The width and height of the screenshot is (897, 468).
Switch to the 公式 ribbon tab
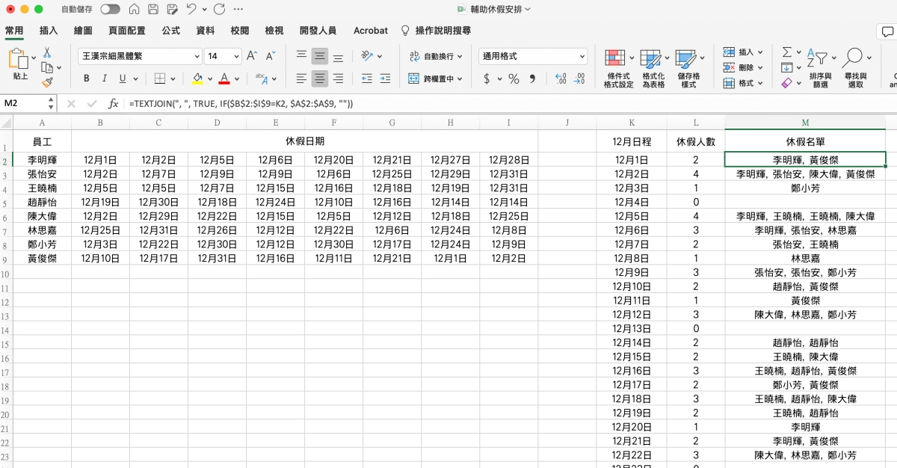(x=170, y=31)
